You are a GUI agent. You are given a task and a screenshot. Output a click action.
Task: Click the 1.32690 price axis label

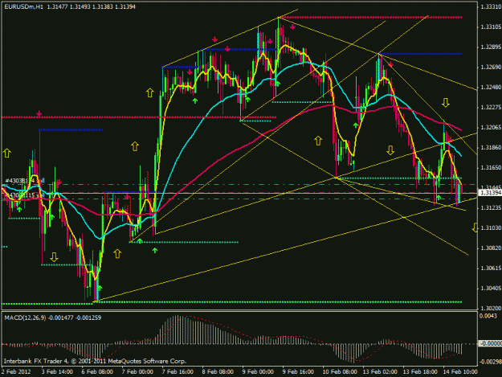click(x=491, y=67)
